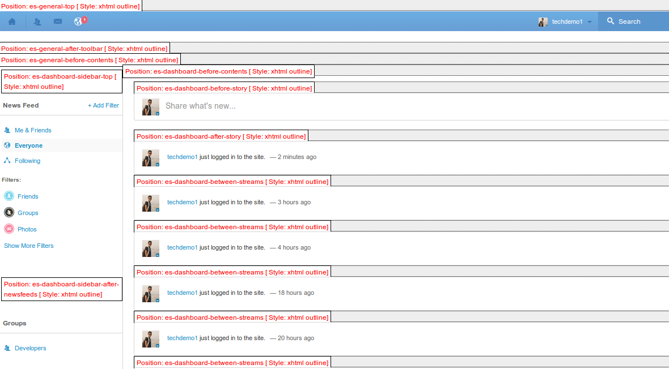Switch to the Following feed
Viewport: 669px width, 369px height.
(x=27, y=161)
